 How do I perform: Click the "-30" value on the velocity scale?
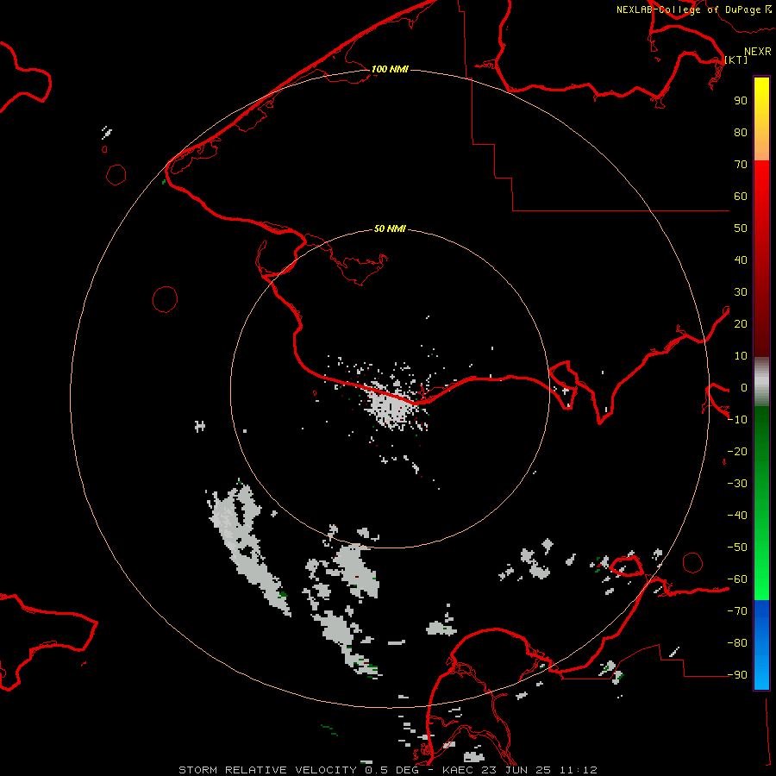737,484
